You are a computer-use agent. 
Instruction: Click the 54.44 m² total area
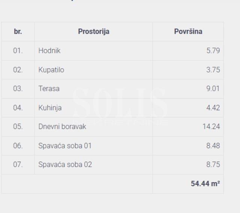coord(205,184)
